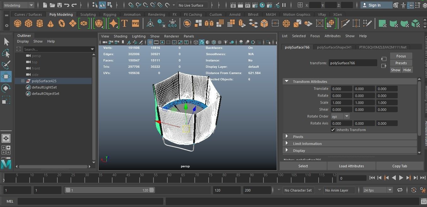The height and width of the screenshot is (207, 427).
Task: Click the Attribute Editor Focus button
Action: (401, 56)
